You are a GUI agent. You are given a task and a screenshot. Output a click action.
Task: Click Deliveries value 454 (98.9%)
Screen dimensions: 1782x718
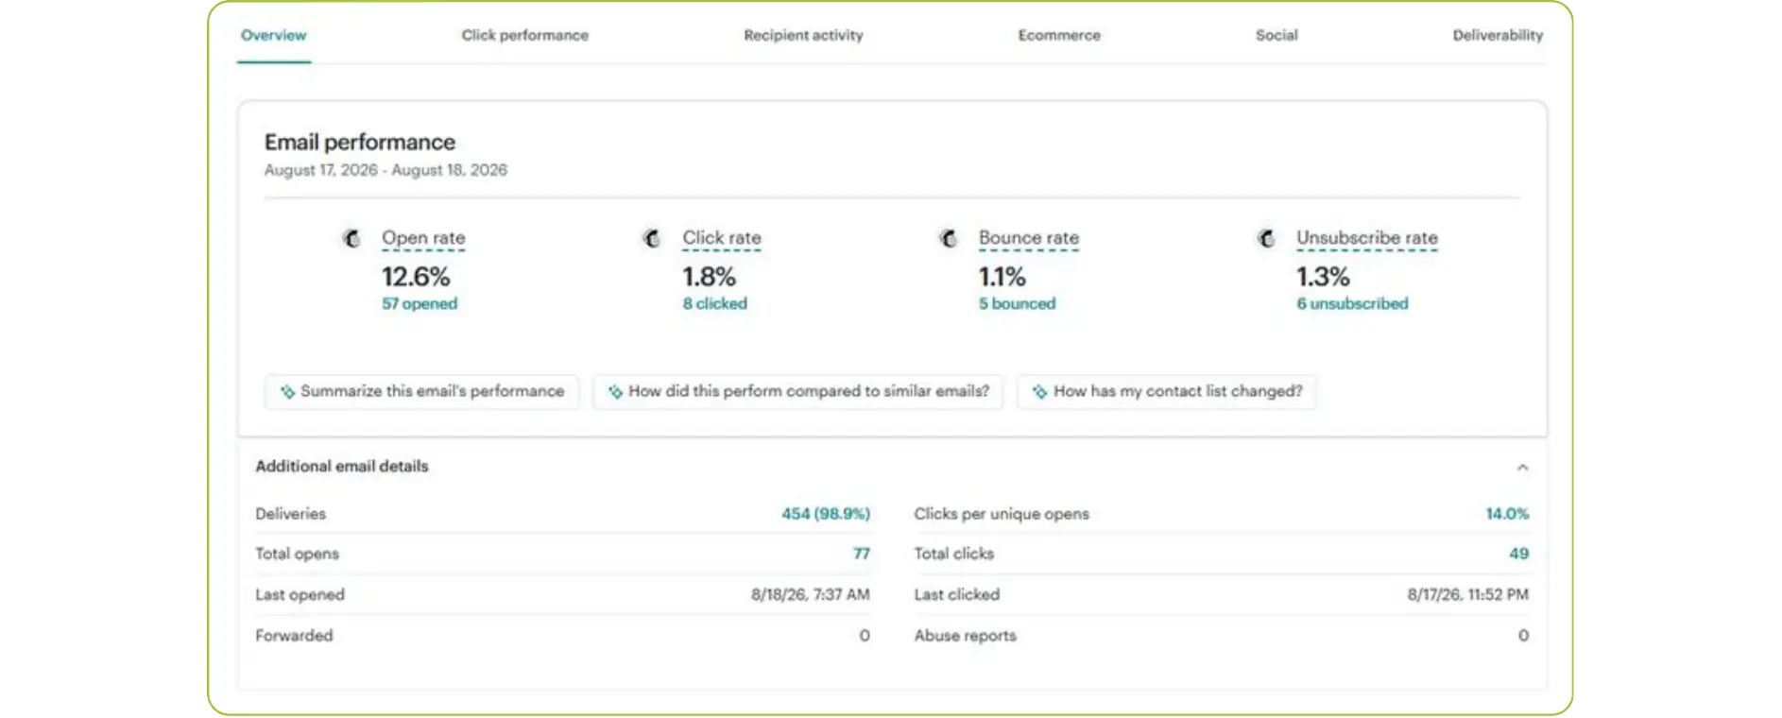pyautogui.click(x=826, y=514)
